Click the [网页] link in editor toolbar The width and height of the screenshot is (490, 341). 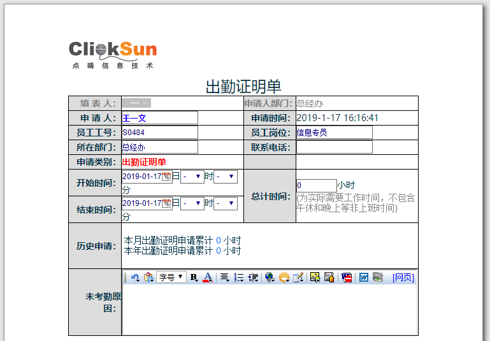403,277
